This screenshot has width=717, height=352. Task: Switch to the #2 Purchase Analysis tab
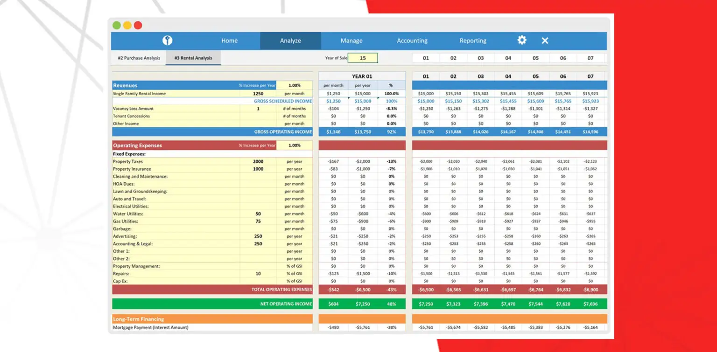pyautogui.click(x=139, y=58)
